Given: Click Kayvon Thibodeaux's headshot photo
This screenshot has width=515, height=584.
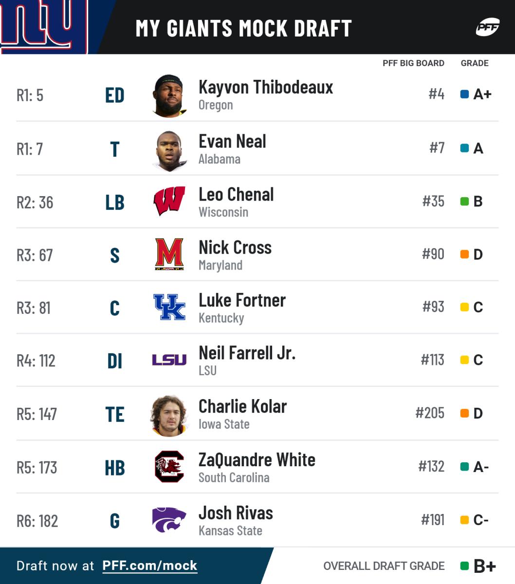Looking at the screenshot, I should point(169,95).
